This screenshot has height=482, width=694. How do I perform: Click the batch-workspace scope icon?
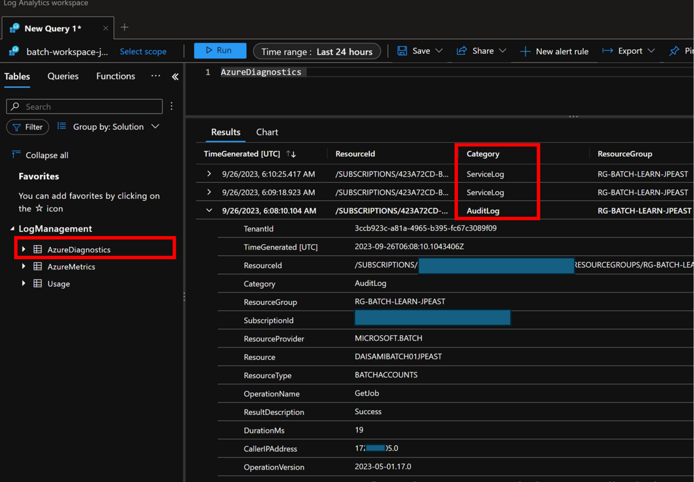[x=14, y=51]
